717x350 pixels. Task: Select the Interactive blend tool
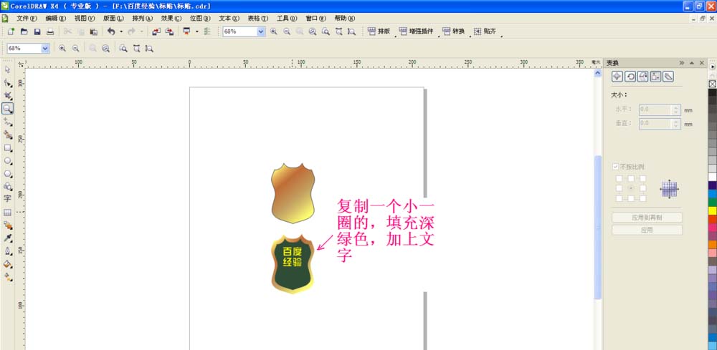(7, 225)
